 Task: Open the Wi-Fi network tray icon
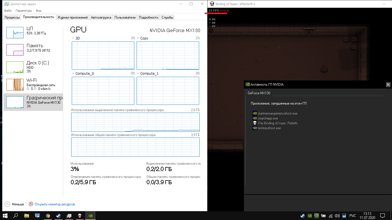(331, 216)
